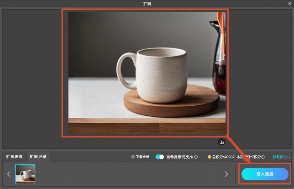Switch to the 扩图记录 tab
294x189 pixels.
(x=38, y=157)
